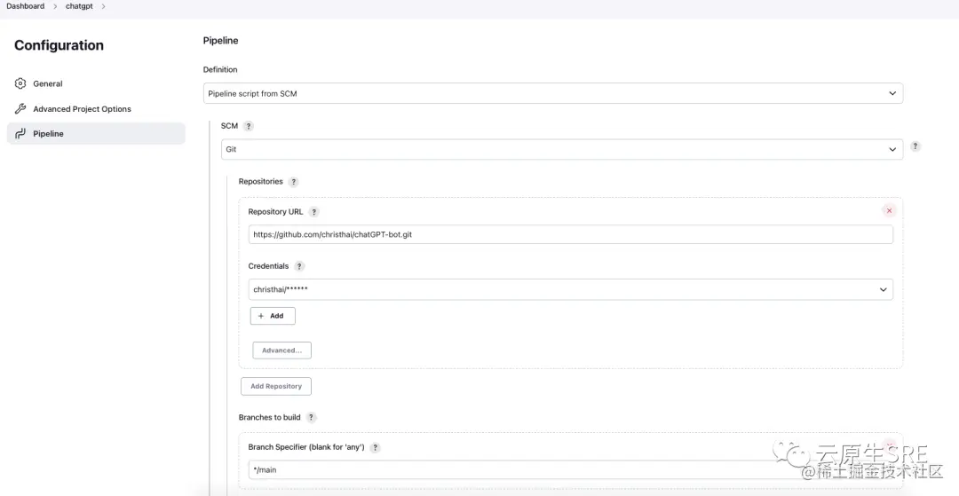This screenshot has height=496, width=959.
Task: Show help for Credentials field
Action: [299, 266]
